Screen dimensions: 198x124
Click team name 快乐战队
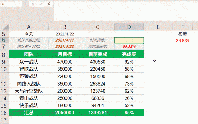click(29, 105)
